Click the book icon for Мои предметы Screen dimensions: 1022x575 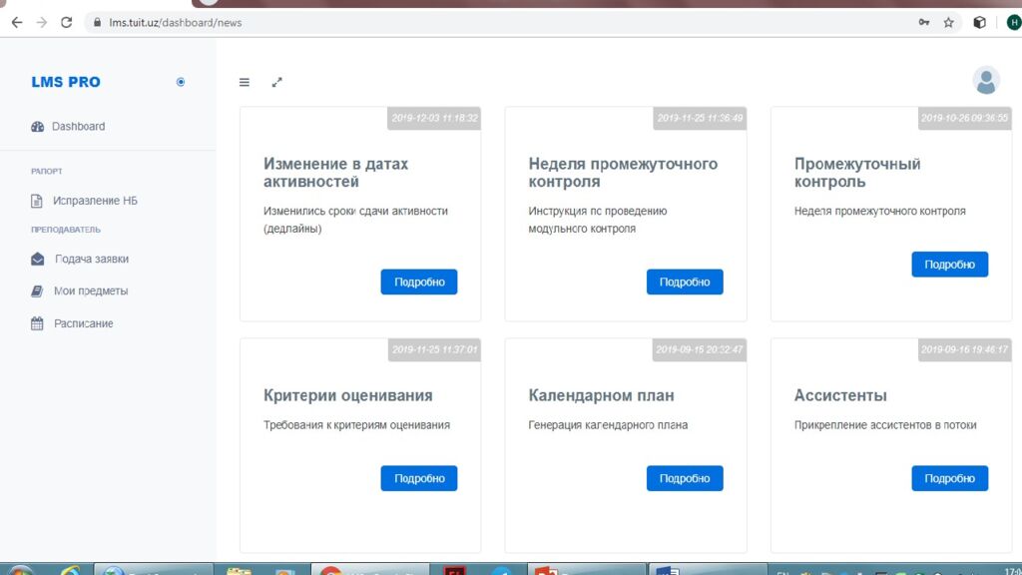click(38, 291)
